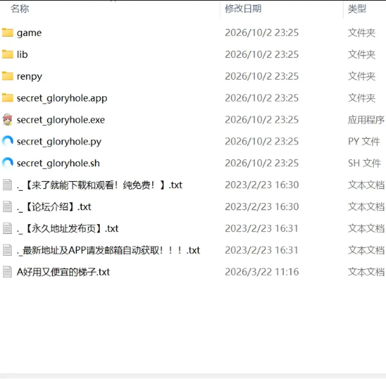Click the renpy folder icon
This screenshot has width=386, height=379.
tap(7, 76)
